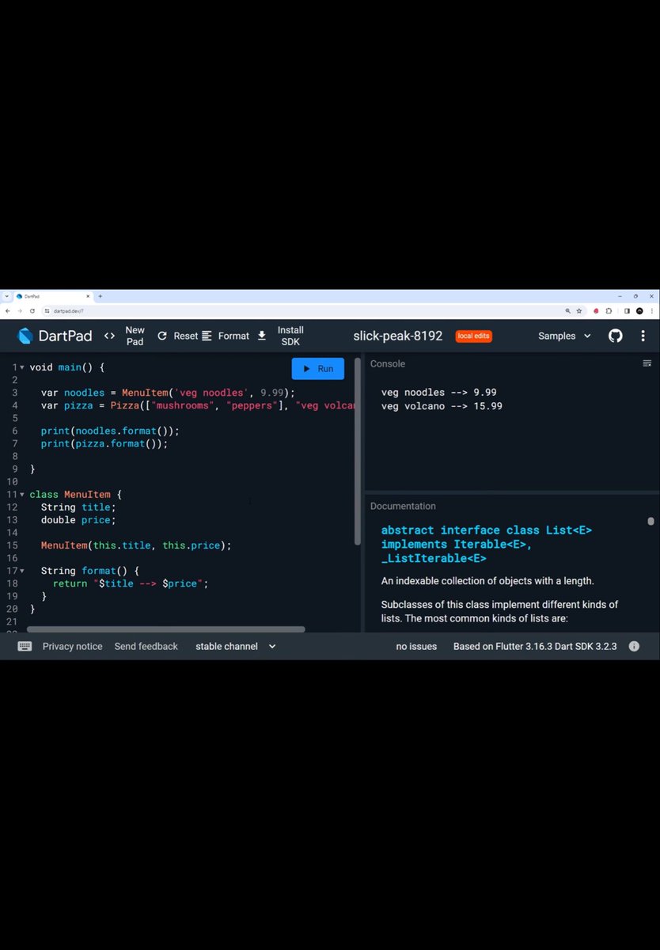Click Send feedback link
This screenshot has height=950, width=660.
tap(146, 646)
